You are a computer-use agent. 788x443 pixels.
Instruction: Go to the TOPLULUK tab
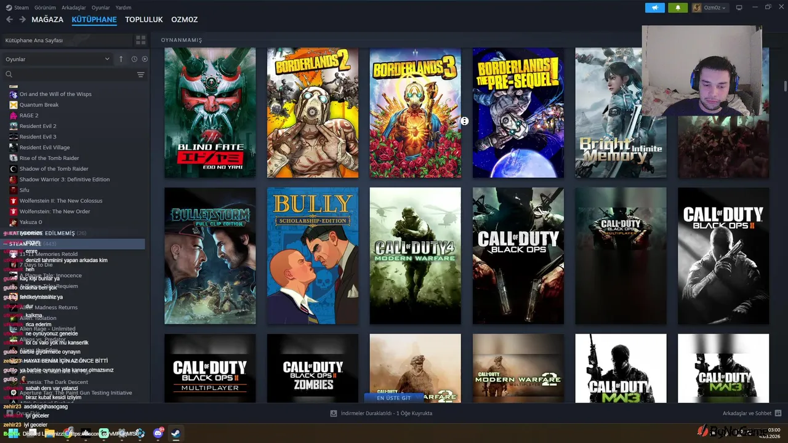(144, 20)
